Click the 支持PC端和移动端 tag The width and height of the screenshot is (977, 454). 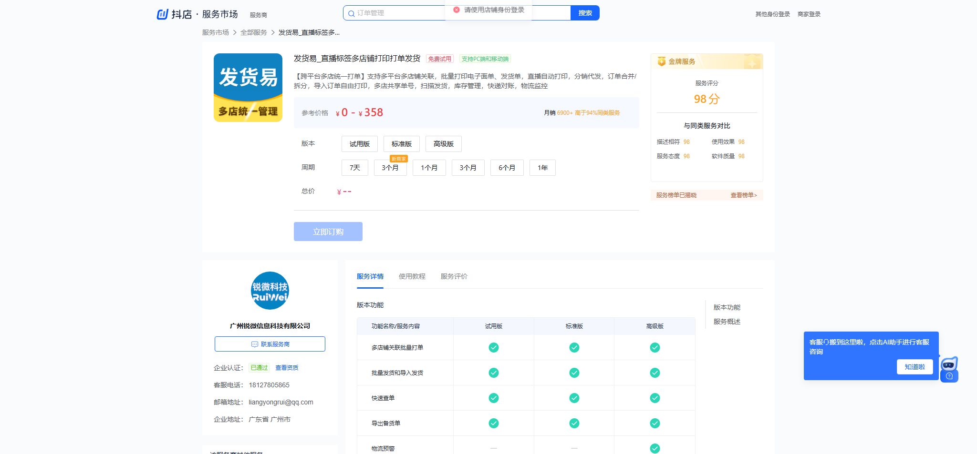pyautogui.click(x=485, y=59)
